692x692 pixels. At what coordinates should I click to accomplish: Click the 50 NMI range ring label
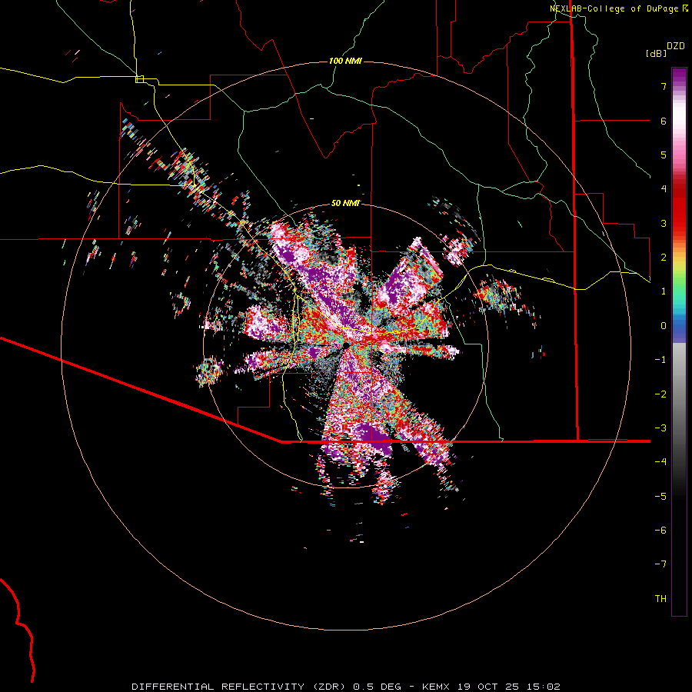[345, 203]
